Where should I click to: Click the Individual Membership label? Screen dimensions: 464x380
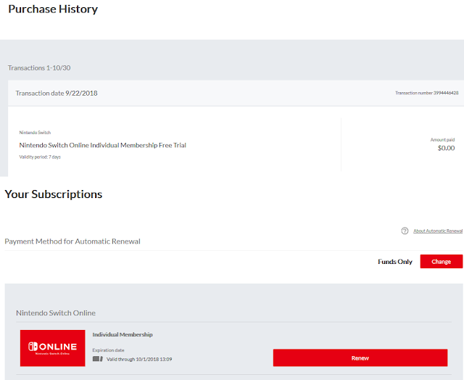(x=123, y=334)
